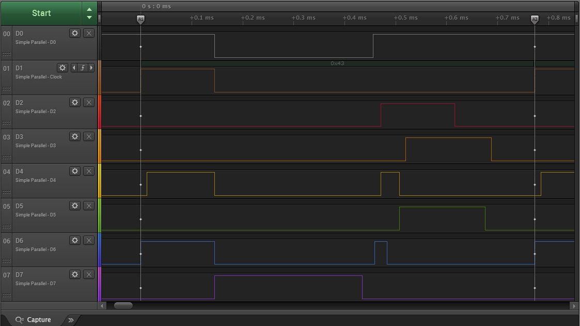Click the red color strip of channel D2

[99, 112]
